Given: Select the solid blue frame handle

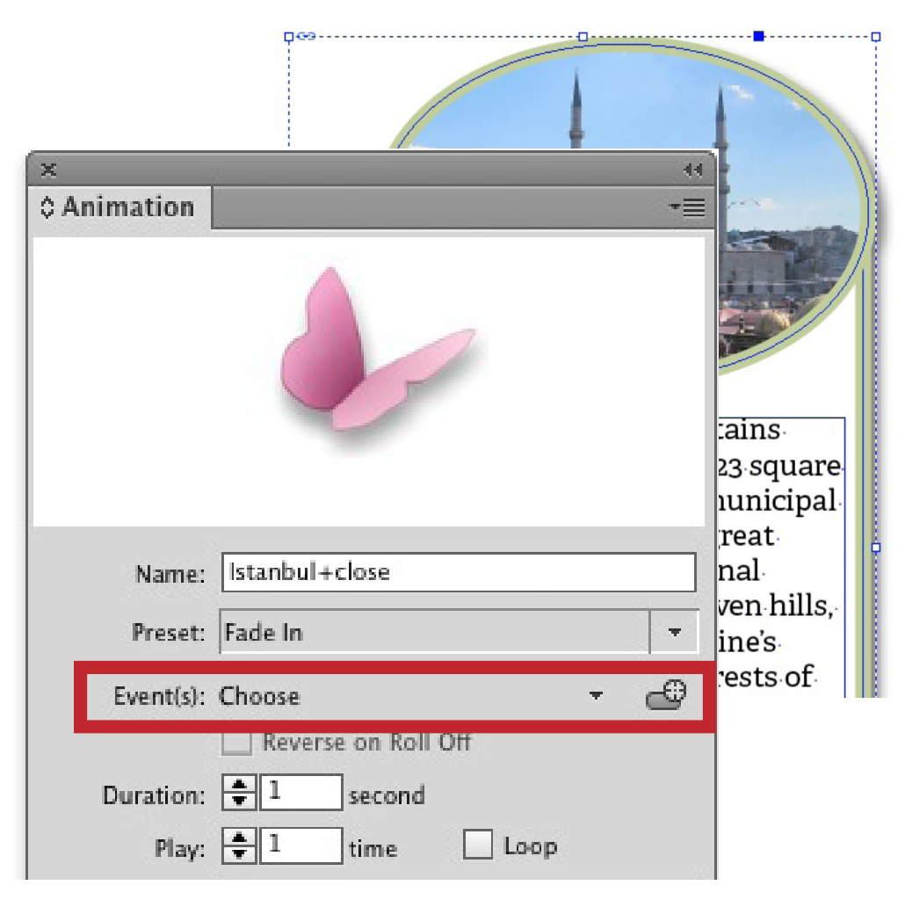Looking at the screenshot, I should [x=758, y=36].
